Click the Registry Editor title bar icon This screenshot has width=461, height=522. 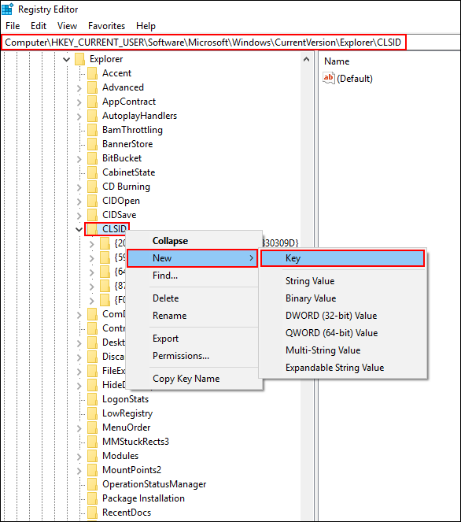coord(7,9)
